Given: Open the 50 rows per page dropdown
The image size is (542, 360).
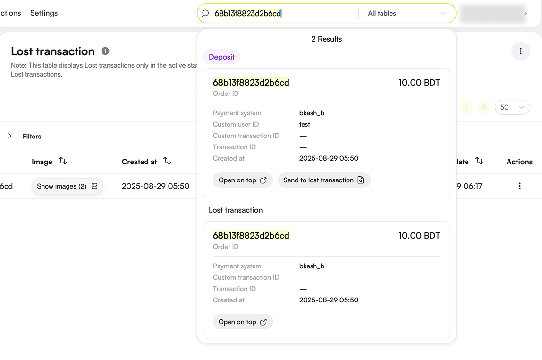Looking at the screenshot, I should pos(512,107).
